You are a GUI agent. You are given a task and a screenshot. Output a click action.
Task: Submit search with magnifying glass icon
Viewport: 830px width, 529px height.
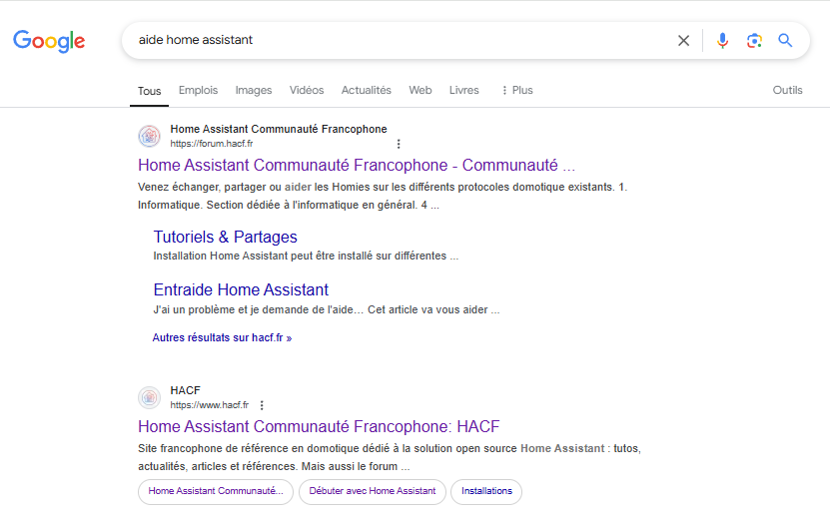(786, 41)
